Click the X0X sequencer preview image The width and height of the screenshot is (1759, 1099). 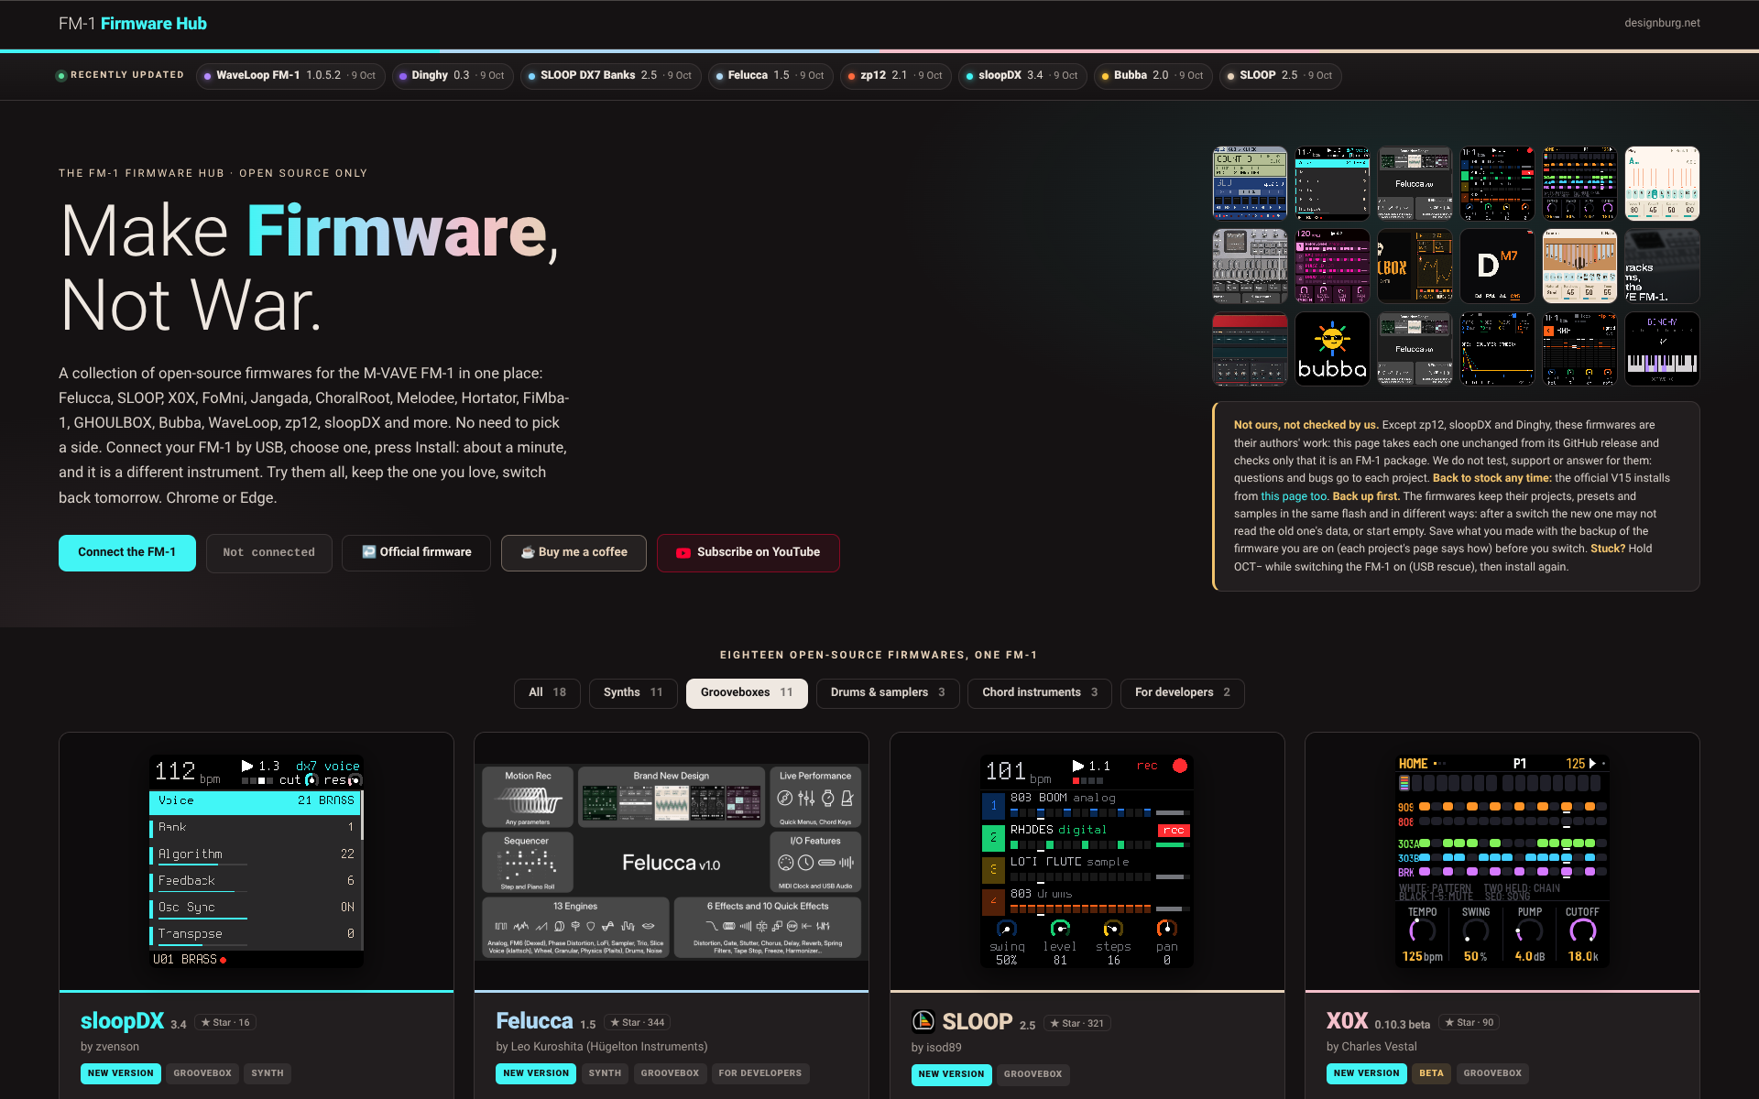coord(1502,861)
